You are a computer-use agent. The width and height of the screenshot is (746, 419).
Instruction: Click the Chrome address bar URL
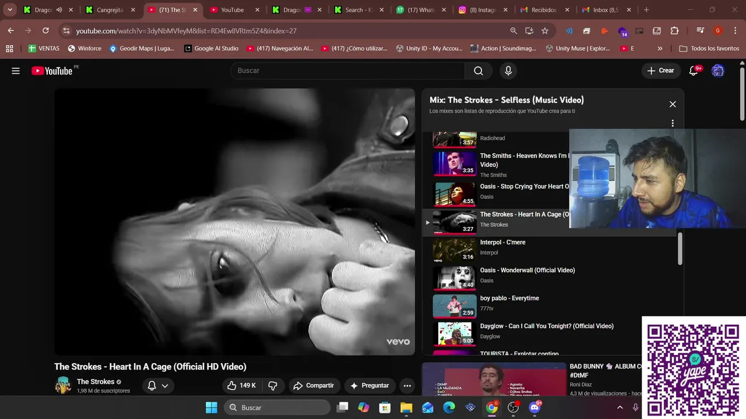tap(186, 31)
